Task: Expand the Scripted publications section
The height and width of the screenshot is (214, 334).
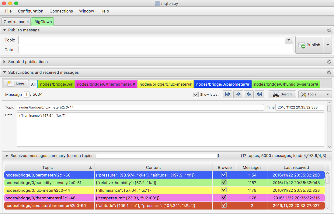Action: 5,62
